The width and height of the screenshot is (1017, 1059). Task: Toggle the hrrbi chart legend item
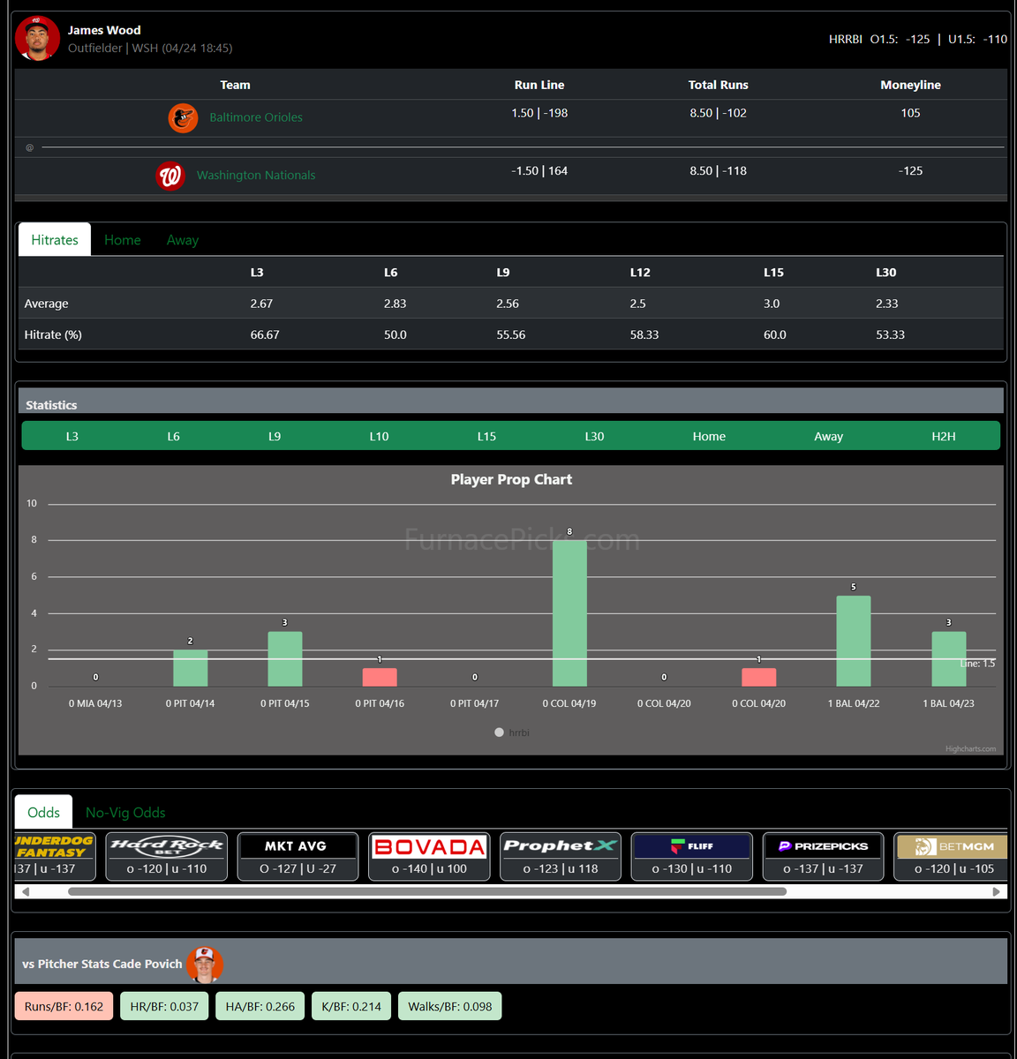pos(512,732)
